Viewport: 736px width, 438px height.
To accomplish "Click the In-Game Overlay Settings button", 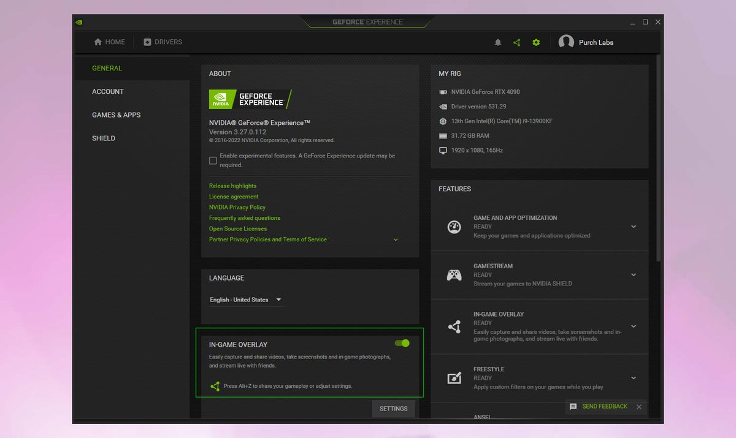I will [x=394, y=409].
